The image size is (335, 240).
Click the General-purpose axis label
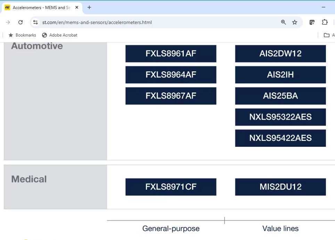click(171, 229)
